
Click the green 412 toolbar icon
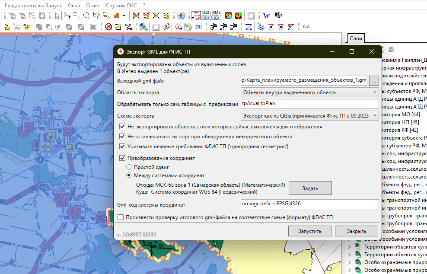206,16
